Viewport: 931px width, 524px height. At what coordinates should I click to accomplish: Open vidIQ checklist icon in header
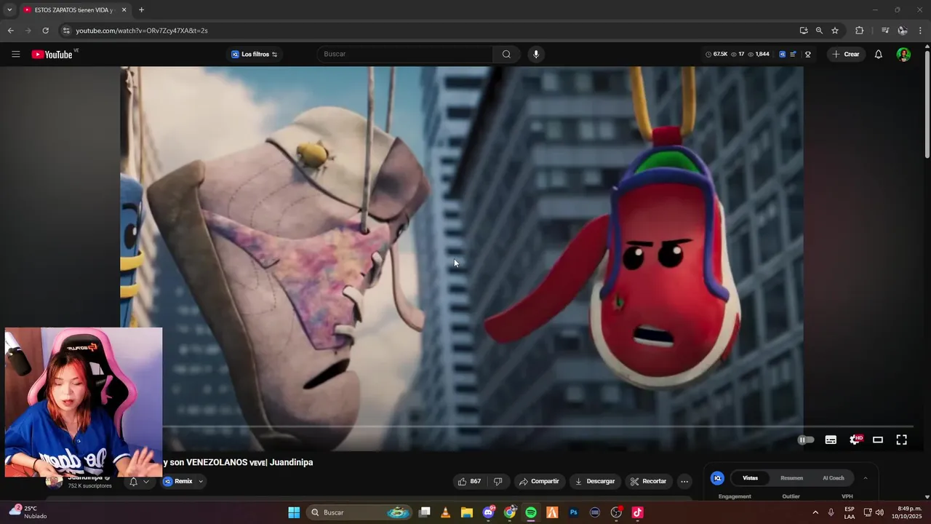click(x=793, y=54)
